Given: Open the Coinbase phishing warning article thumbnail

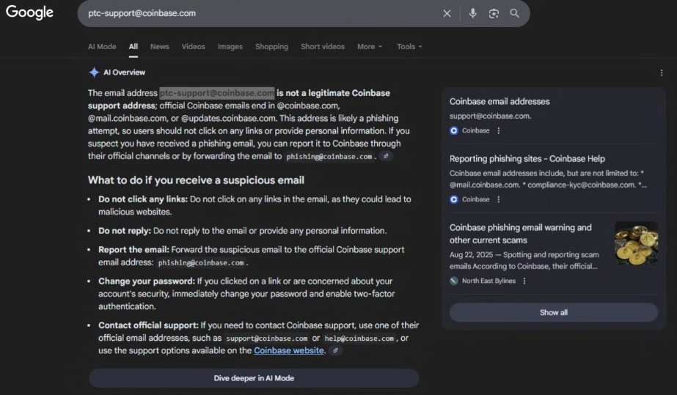Looking at the screenshot, I should point(635,243).
